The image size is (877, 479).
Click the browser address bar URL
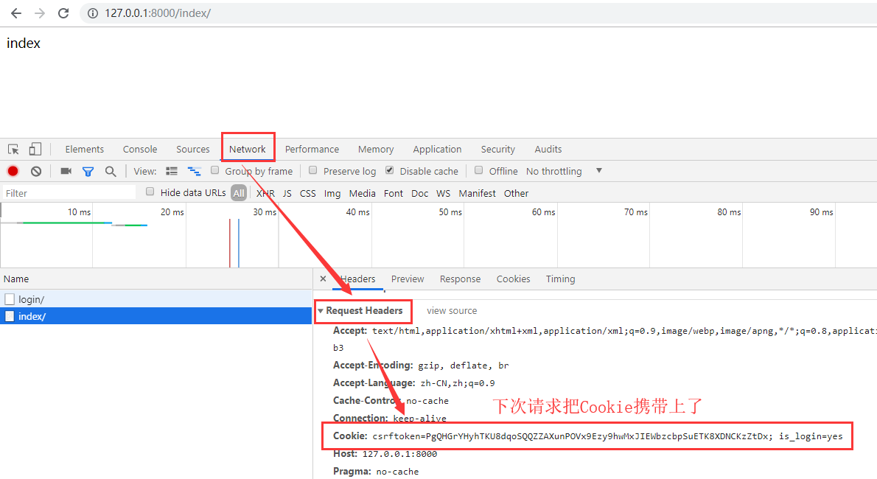158,13
